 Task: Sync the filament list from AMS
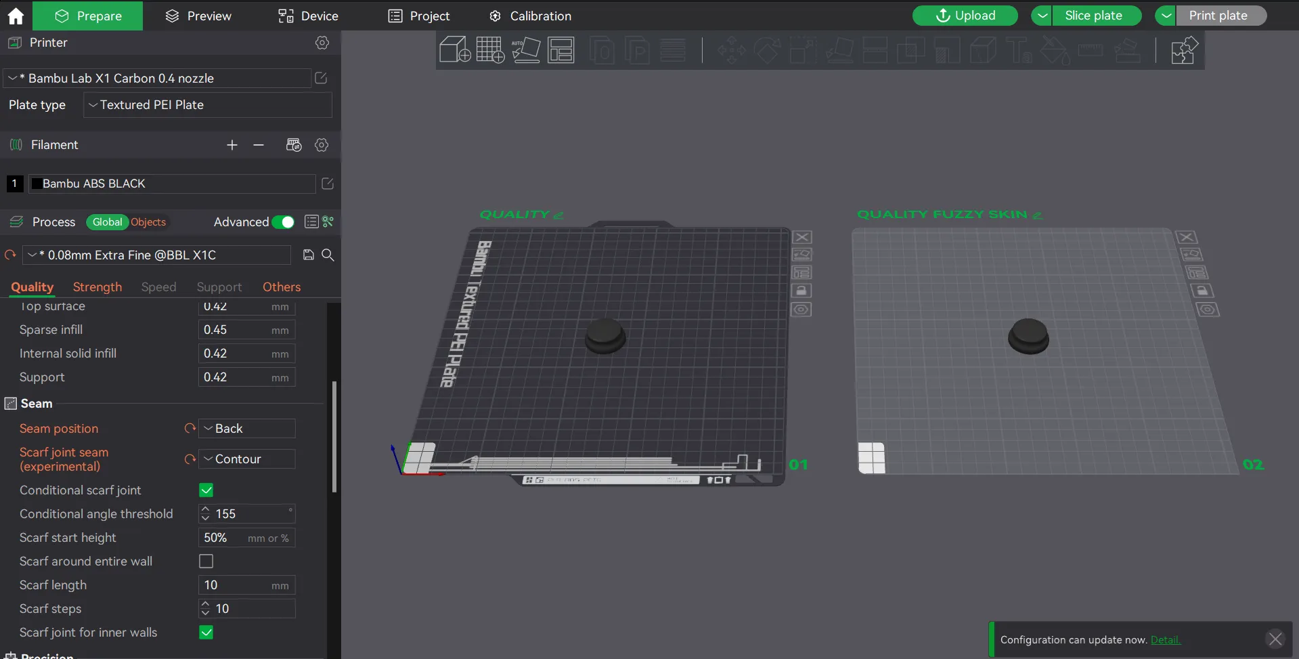tap(294, 145)
